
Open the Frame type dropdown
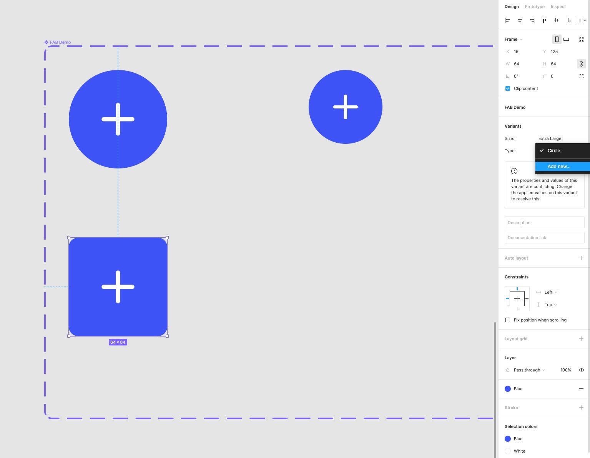click(x=514, y=39)
